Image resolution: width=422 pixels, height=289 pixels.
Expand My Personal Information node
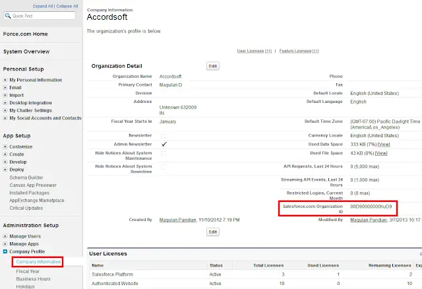5,80
